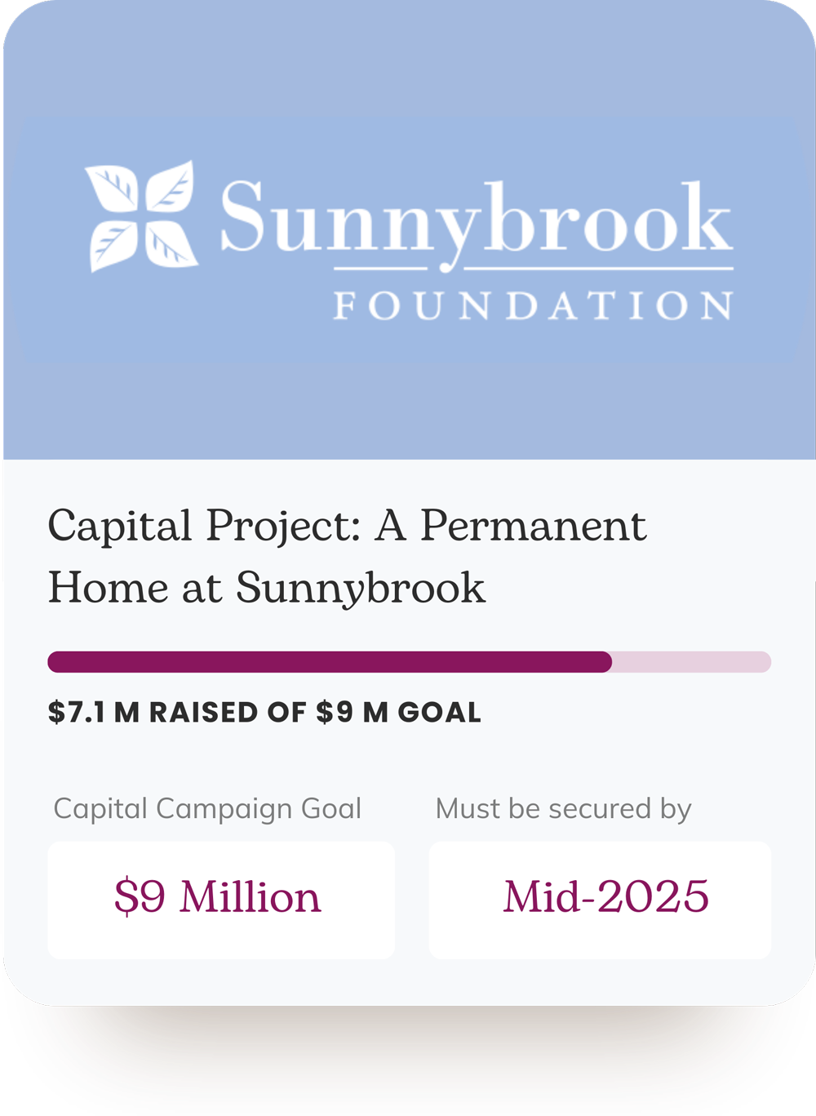Click the bottom-right leaf of the logo

coord(171,245)
